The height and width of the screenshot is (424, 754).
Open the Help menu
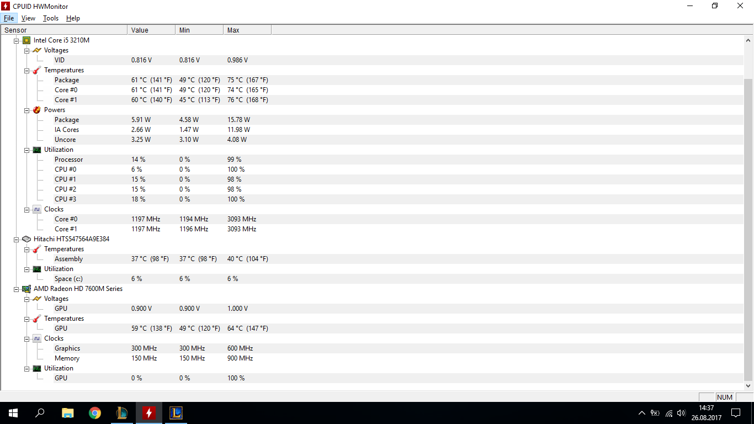73,18
